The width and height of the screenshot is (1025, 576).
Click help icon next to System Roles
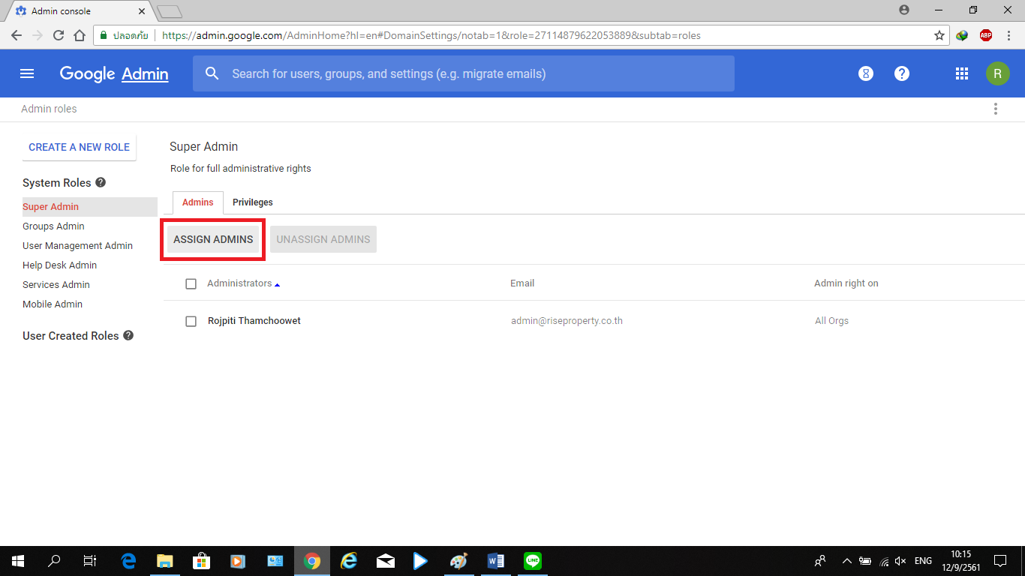[101, 182]
